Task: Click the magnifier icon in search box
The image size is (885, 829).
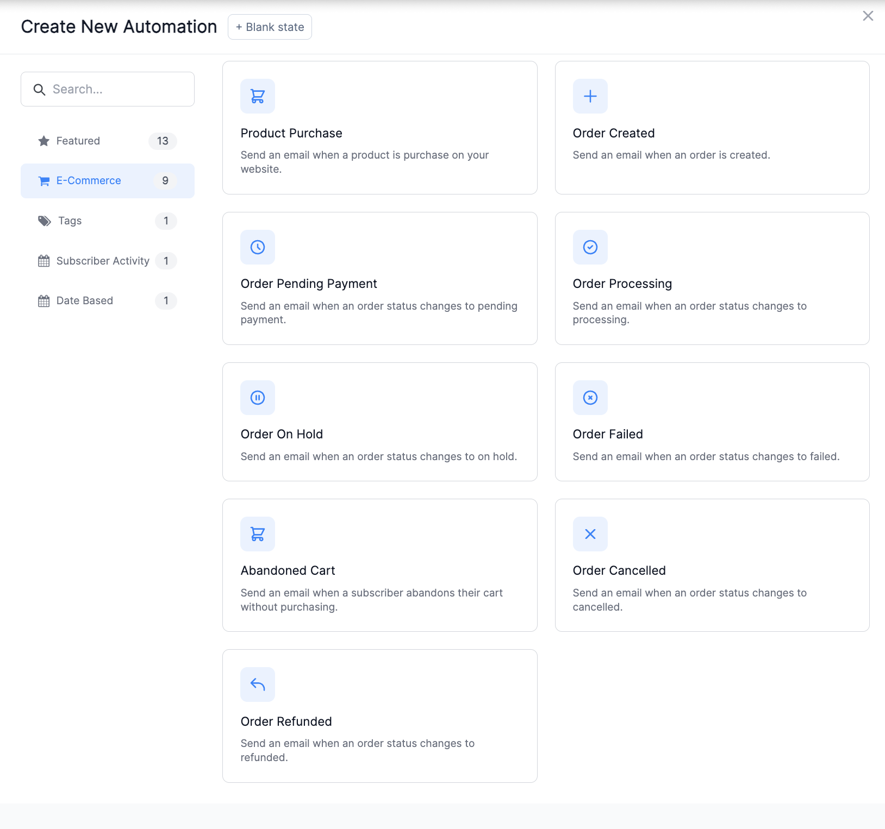Action: tap(39, 90)
